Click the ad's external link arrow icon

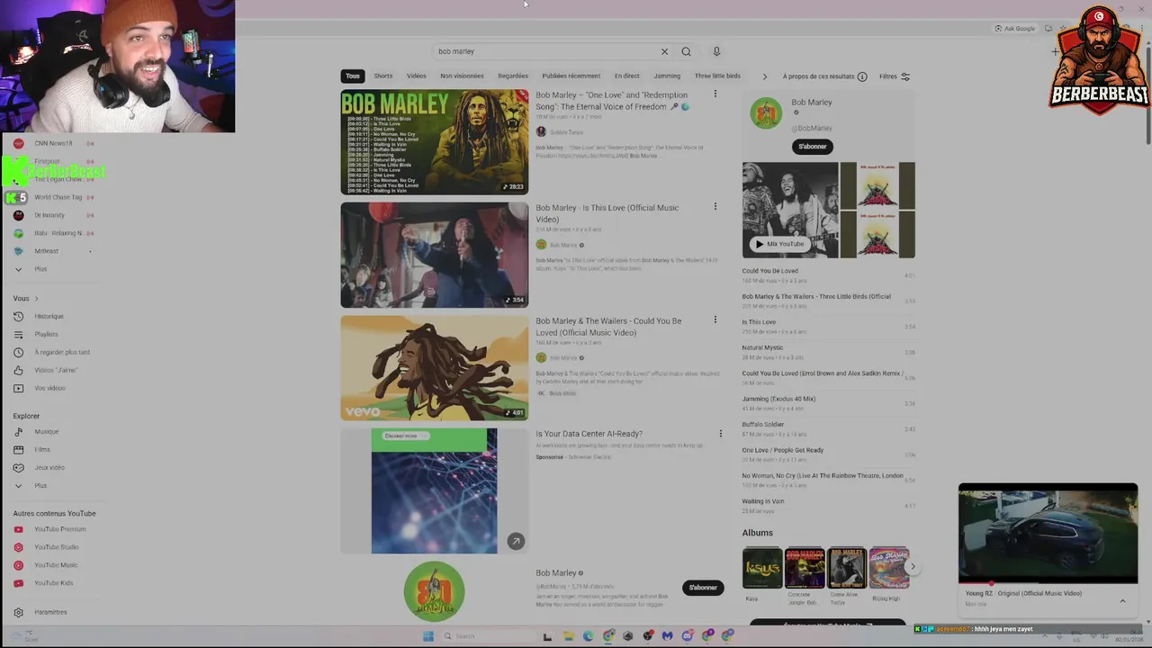coord(516,541)
